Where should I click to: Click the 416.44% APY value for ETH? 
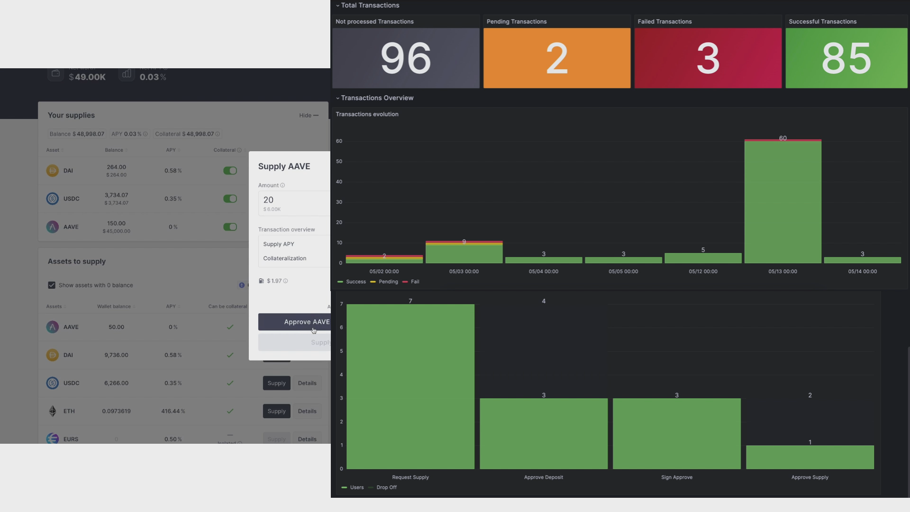point(173,411)
